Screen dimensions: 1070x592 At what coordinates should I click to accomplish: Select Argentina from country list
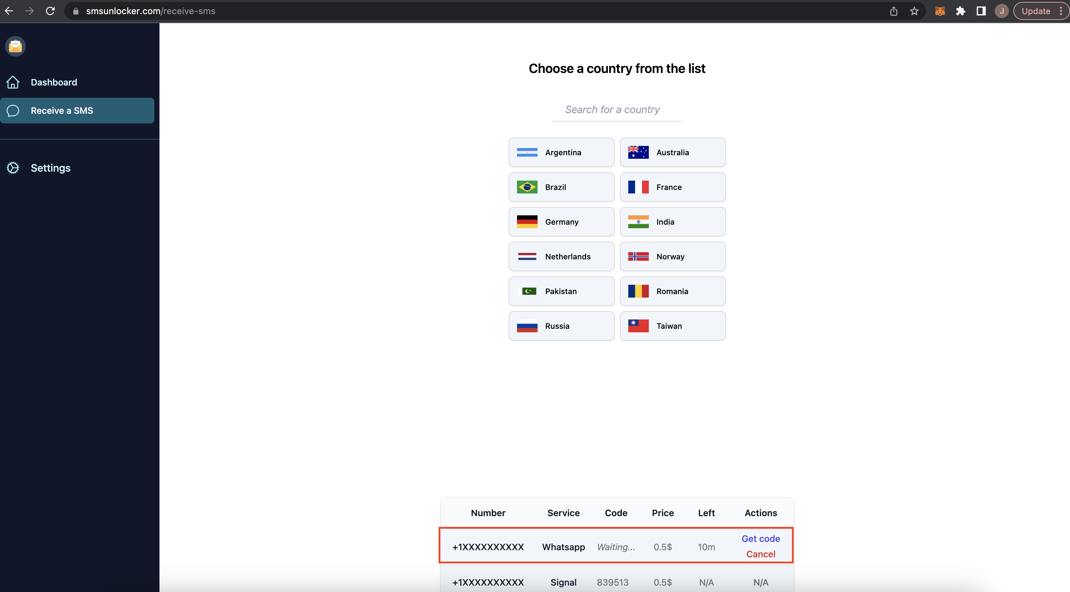(562, 152)
